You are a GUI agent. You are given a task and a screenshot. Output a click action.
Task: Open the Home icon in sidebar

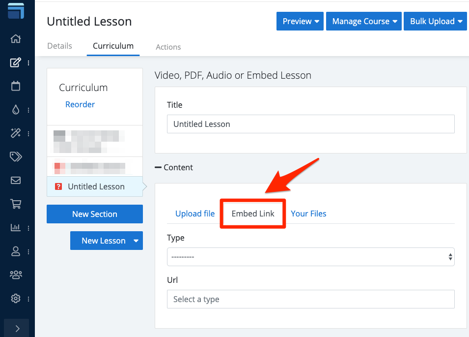point(16,39)
